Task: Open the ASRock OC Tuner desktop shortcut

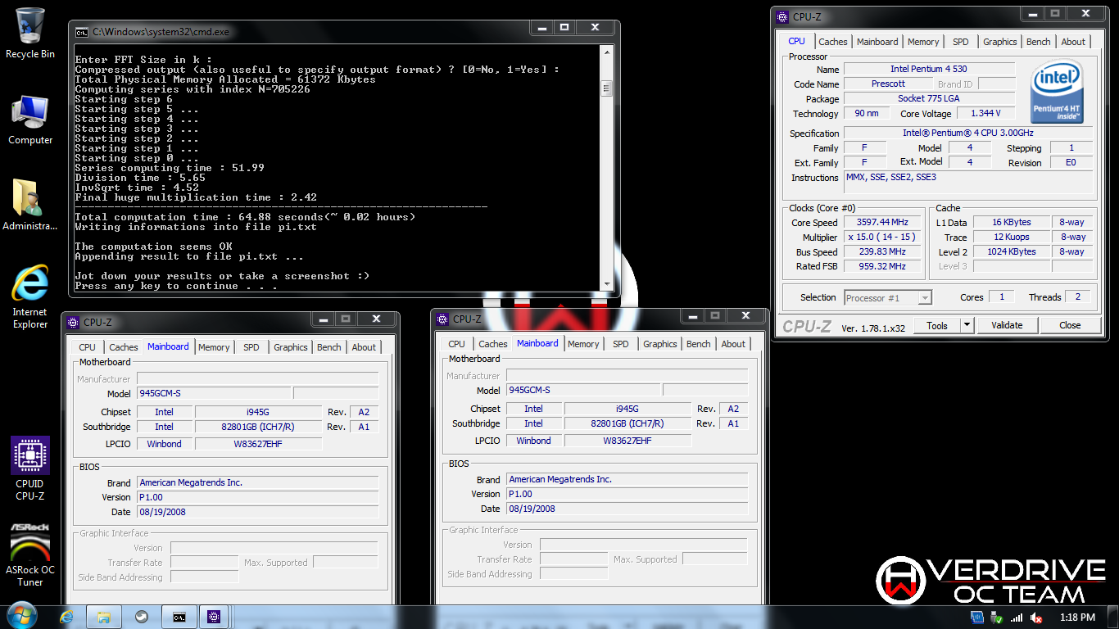Action: click(30, 555)
